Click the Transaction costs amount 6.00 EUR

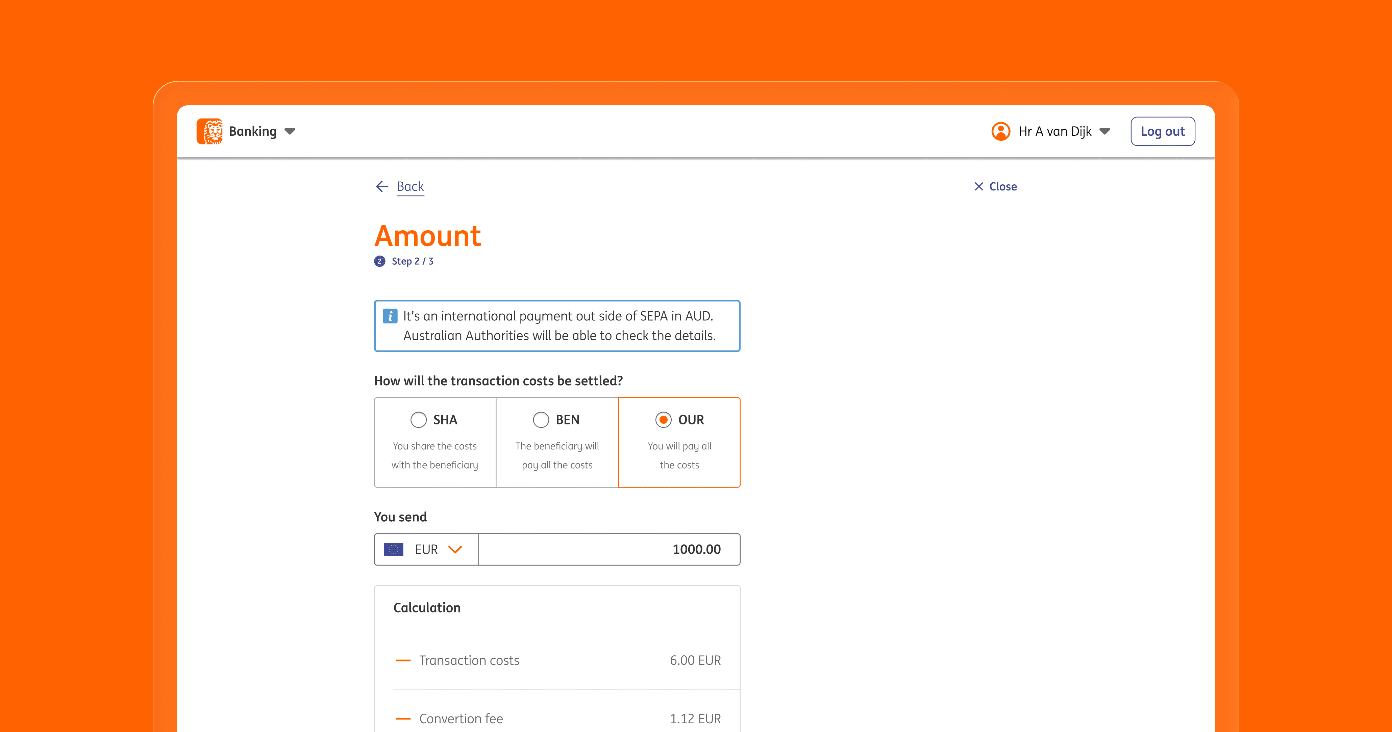point(695,660)
